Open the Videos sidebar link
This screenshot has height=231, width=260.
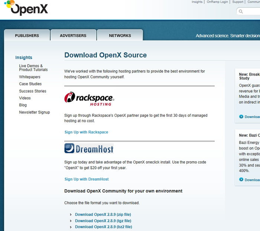(25, 98)
